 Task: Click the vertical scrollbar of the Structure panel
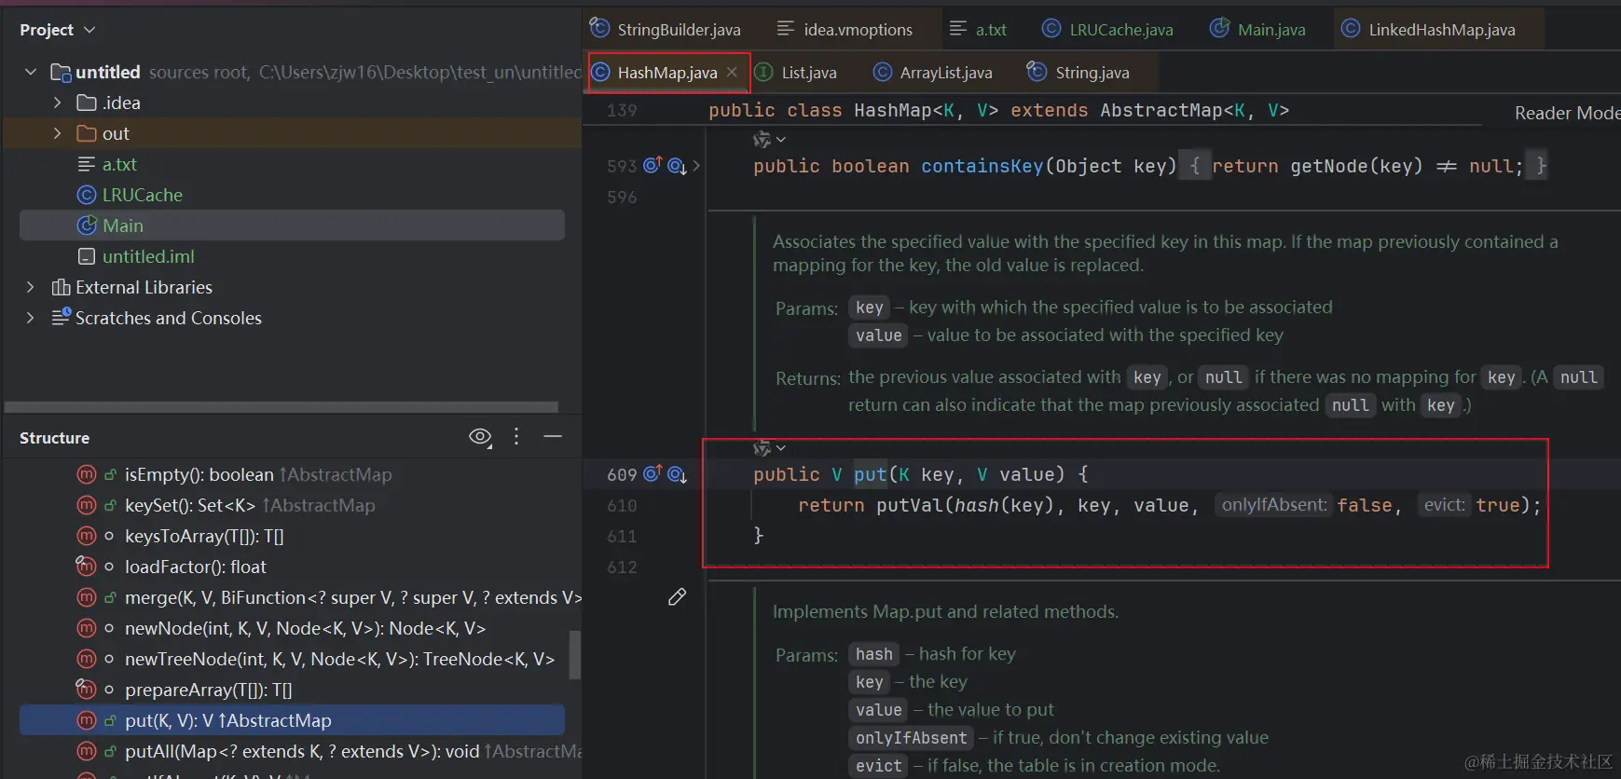tap(574, 655)
